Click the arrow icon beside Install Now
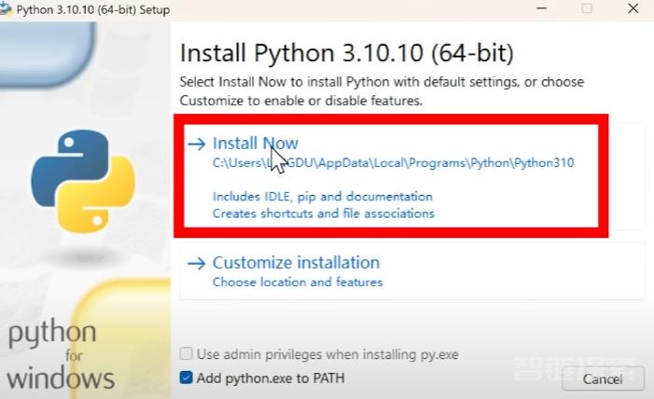The image size is (654, 399). pyautogui.click(x=197, y=144)
